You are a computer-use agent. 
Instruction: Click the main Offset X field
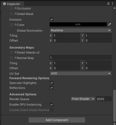coord(67,41)
